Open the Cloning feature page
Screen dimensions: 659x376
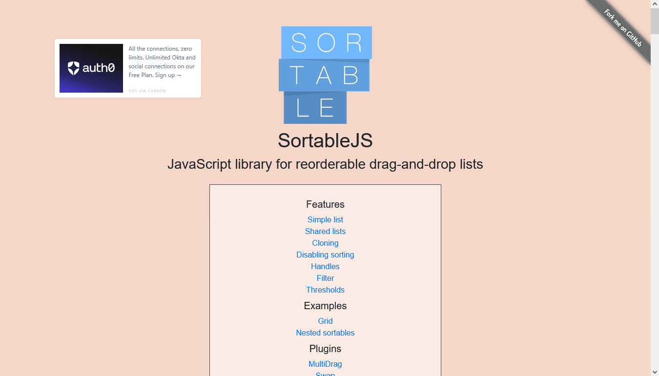tap(325, 243)
